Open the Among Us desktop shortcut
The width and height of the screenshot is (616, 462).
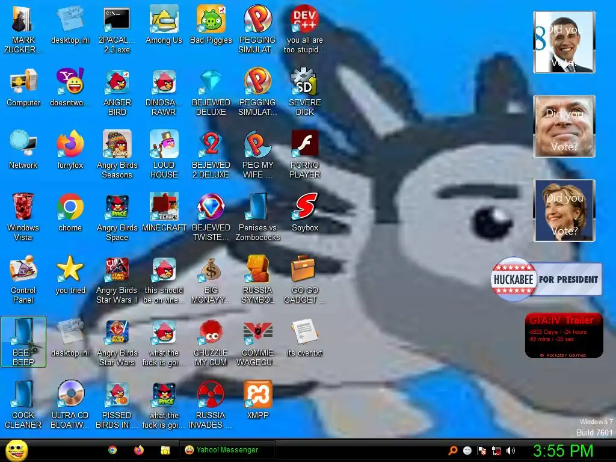coord(164,24)
